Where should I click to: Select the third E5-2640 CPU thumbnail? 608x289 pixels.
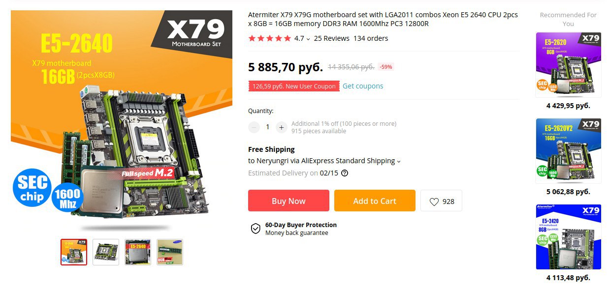(x=138, y=252)
